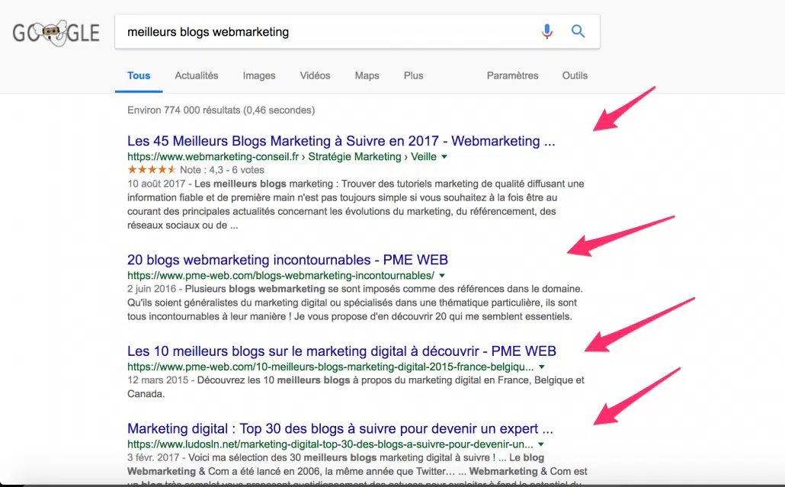Click the '12 mars 2015' snippet date

pos(158,380)
